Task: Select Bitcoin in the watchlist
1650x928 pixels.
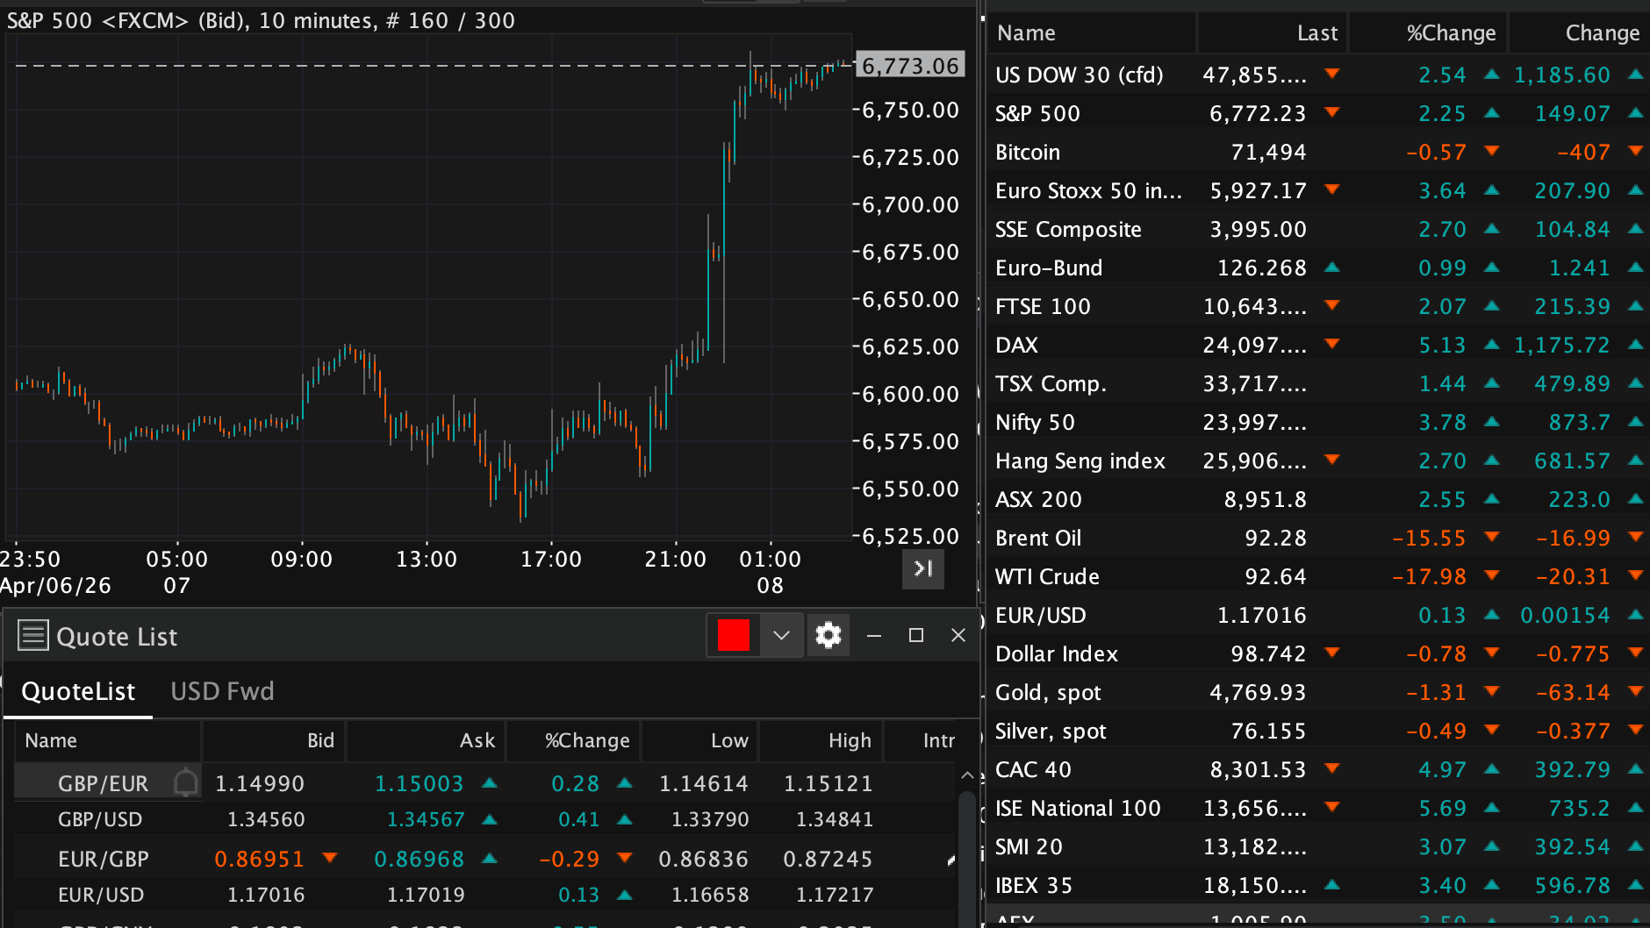Action: (1317, 152)
